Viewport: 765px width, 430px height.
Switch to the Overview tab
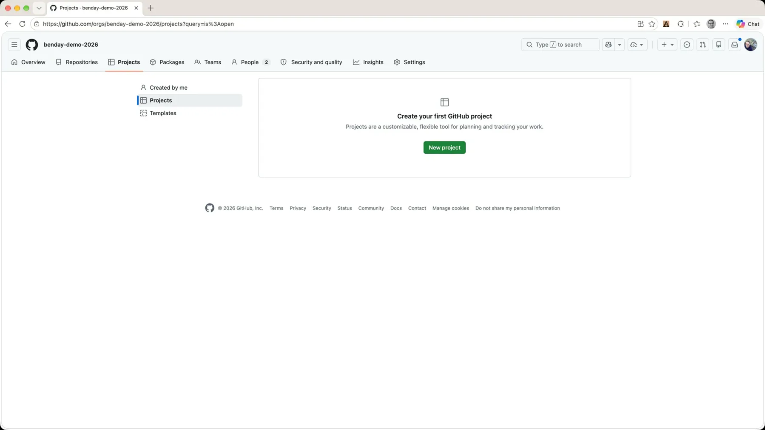pyautogui.click(x=28, y=62)
